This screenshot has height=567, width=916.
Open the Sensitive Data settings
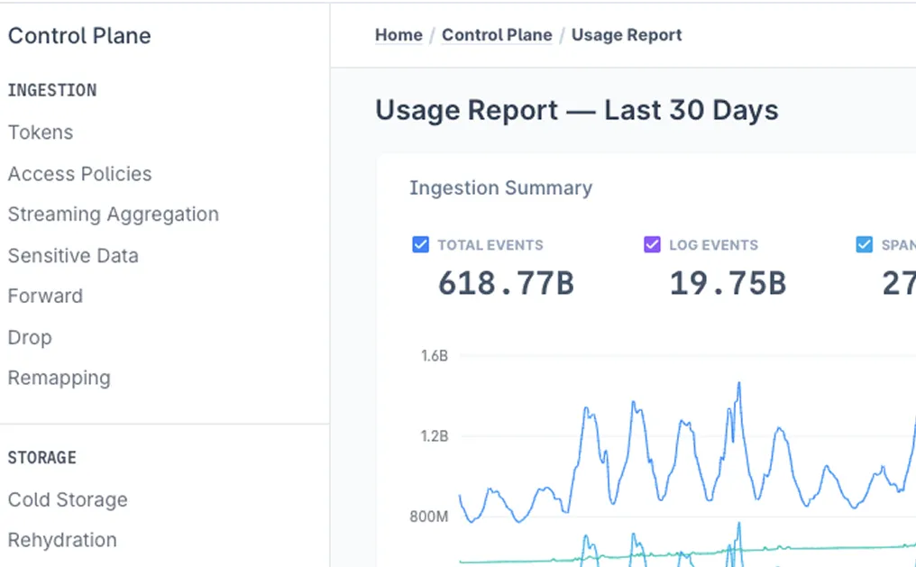(73, 256)
